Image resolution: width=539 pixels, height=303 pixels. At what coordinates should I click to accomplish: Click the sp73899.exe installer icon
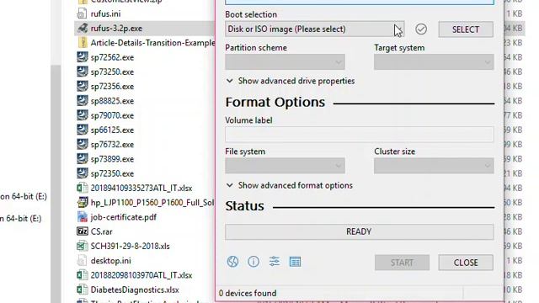coord(83,159)
